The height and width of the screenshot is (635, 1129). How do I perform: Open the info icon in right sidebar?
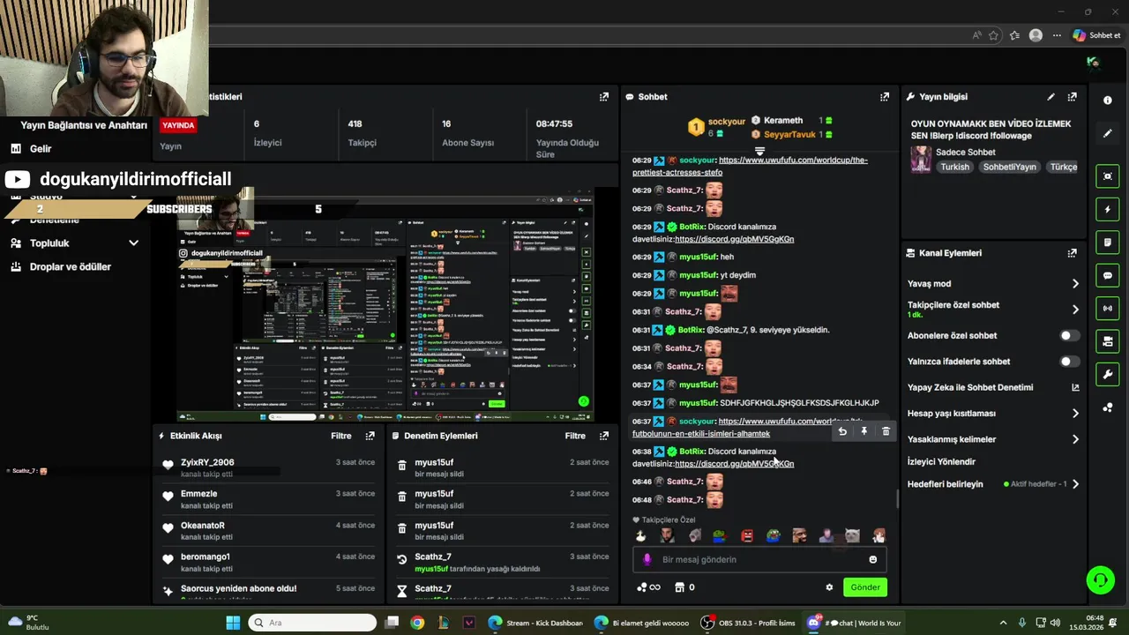point(1108,101)
